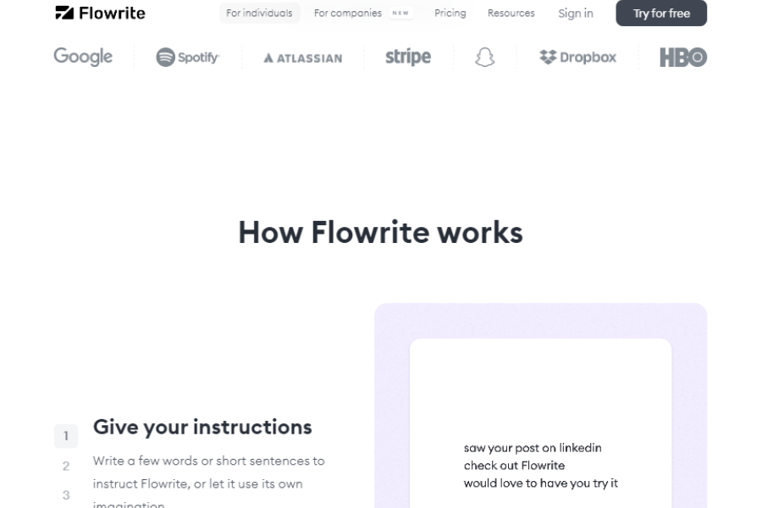
Task: Switch to the For individuals tab
Action: click(x=259, y=13)
